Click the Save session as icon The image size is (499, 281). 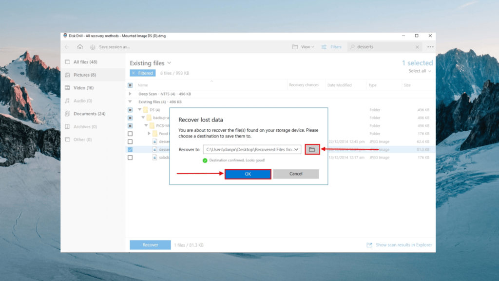tap(93, 47)
